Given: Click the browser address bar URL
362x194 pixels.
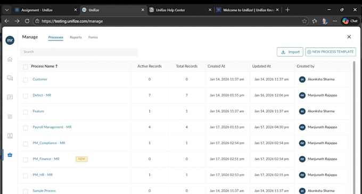Looking at the screenshot, I should pyautogui.click(x=72, y=21).
